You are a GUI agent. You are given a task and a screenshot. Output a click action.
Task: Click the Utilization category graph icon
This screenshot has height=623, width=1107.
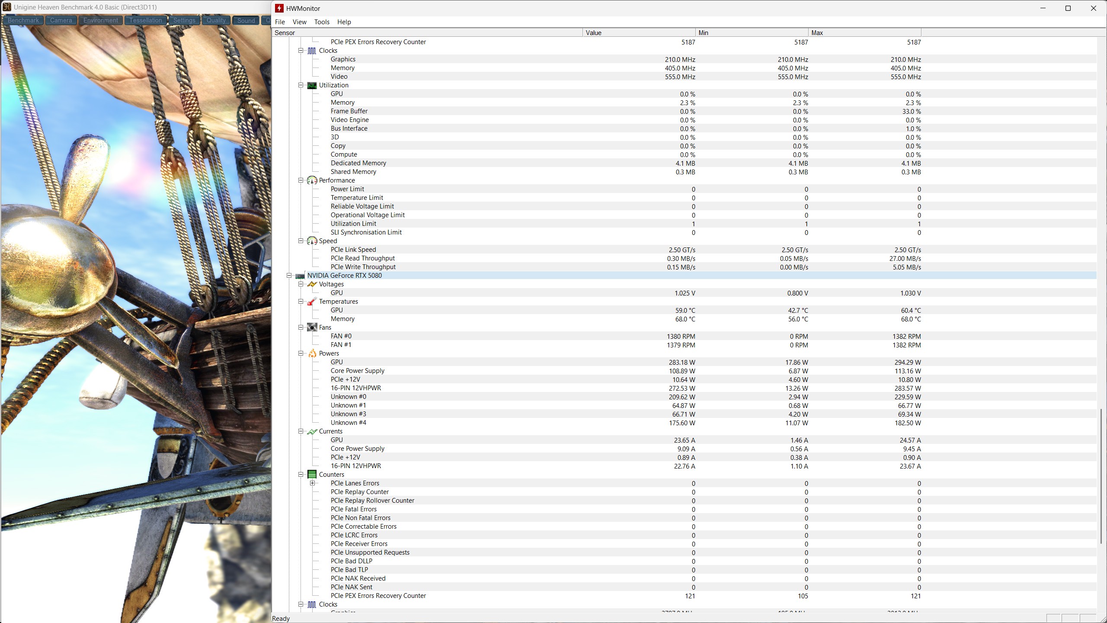point(312,85)
